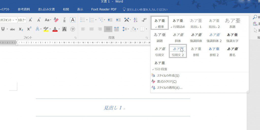Click the enclosed character icon
Image resolution: width=260 pixels, height=130 pixels.
tap(73, 29)
